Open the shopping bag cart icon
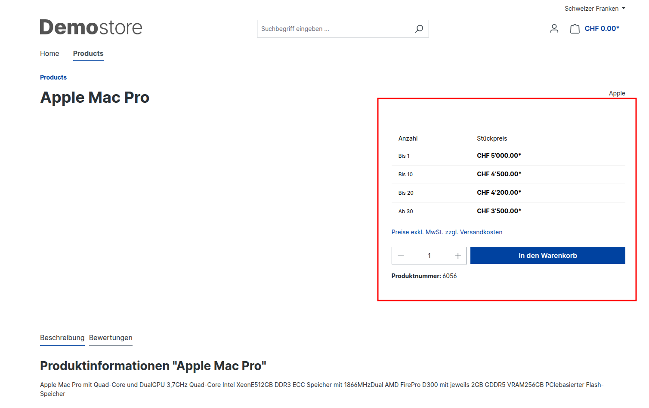649x408 pixels. point(575,28)
